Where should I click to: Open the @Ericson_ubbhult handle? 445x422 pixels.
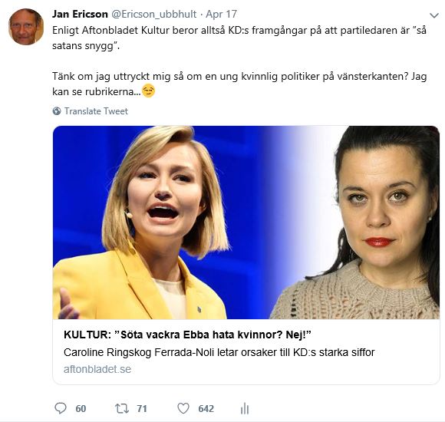pos(153,14)
